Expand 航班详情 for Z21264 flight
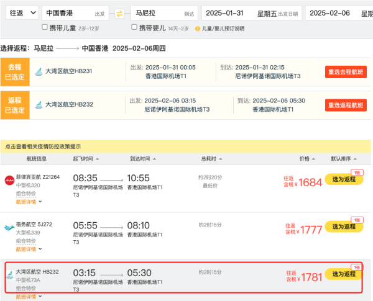 (29, 202)
